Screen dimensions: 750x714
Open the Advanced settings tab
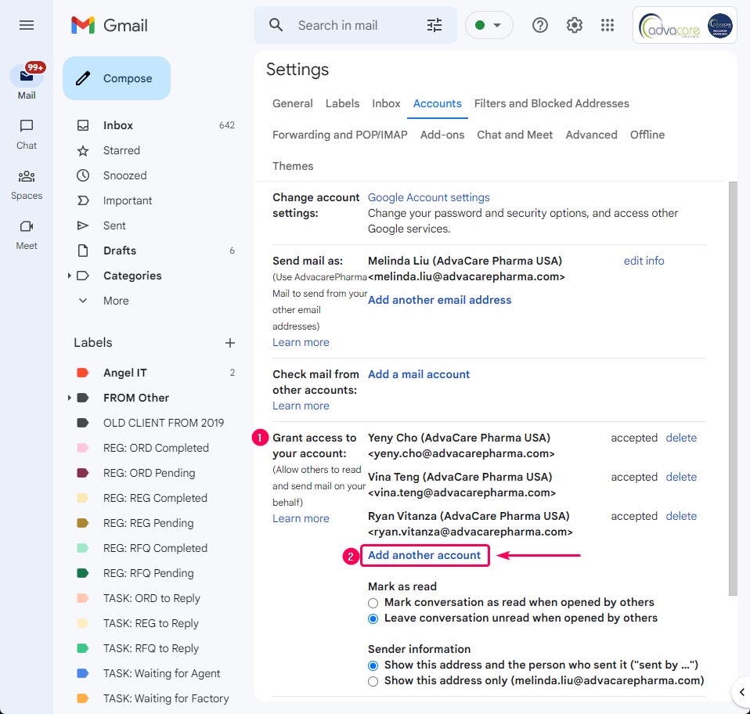(591, 135)
